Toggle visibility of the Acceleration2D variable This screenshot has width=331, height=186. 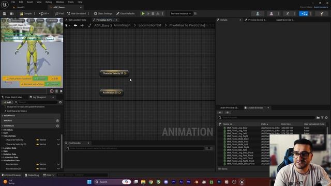(x=58, y=169)
